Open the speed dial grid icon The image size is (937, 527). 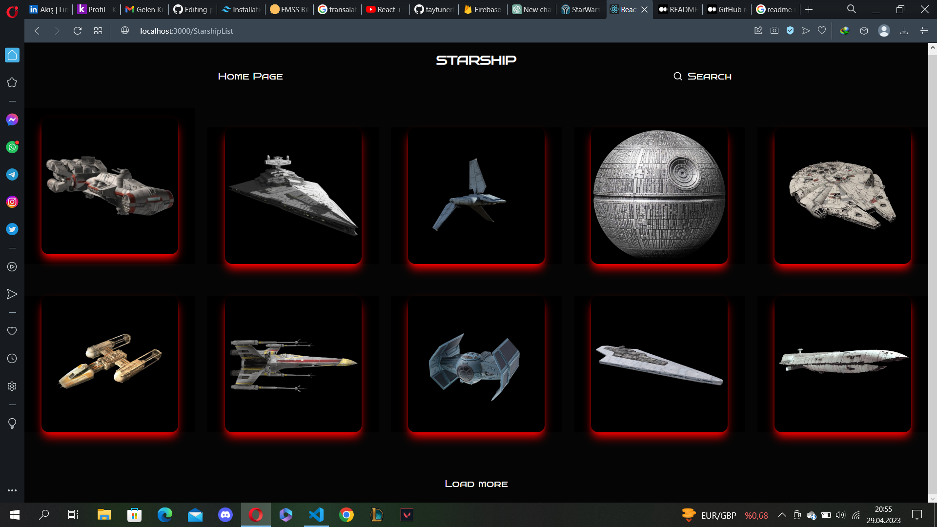(x=98, y=31)
